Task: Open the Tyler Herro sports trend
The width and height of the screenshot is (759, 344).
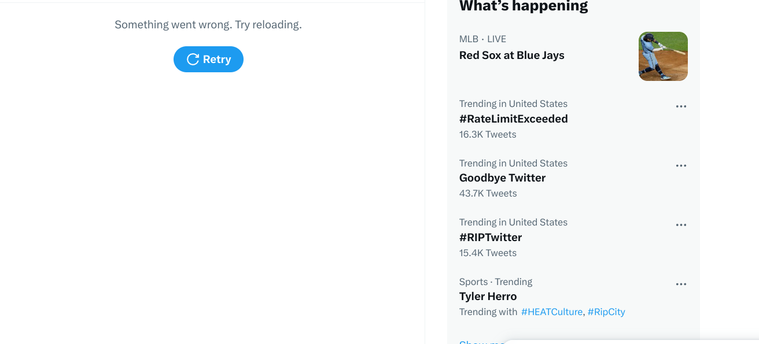Action: 488,297
